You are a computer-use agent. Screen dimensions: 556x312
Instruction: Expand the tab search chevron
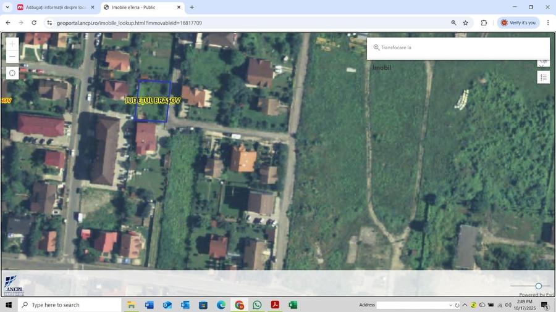point(7,7)
